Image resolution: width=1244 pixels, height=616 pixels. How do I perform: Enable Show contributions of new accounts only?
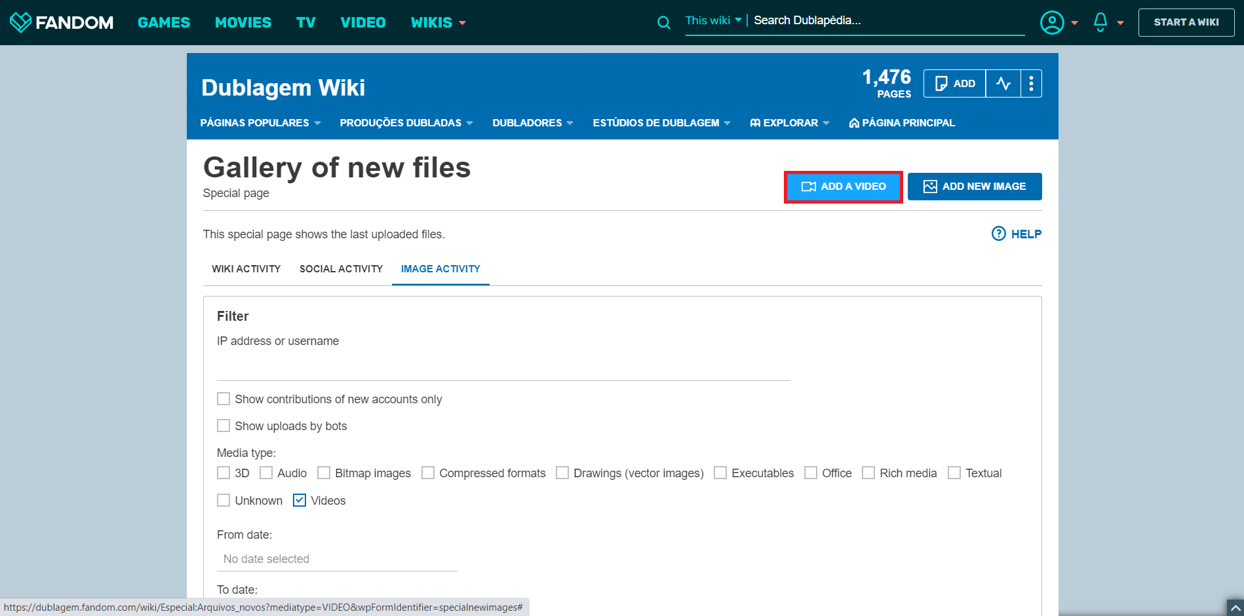(x=224, y=399)
